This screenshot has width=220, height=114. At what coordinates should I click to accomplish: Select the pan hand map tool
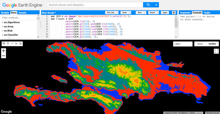pos(4,44)
